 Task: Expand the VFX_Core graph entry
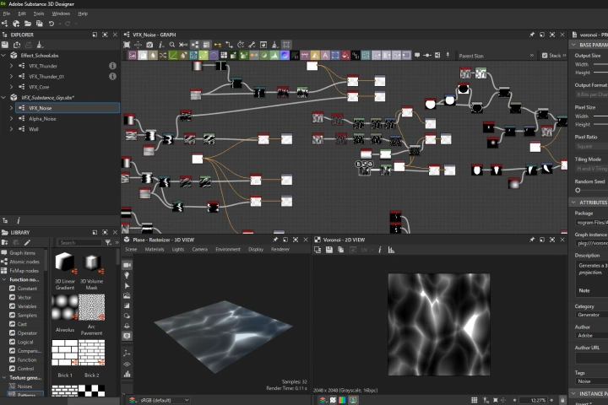click(x=11, y=87)
